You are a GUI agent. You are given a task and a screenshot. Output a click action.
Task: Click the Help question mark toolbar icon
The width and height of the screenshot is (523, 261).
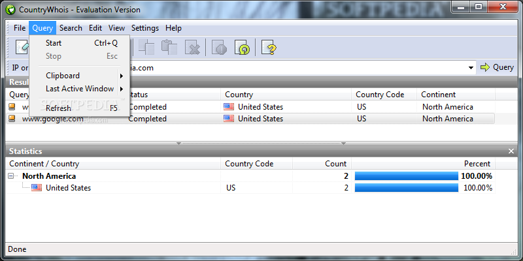[x=269, y=48]
